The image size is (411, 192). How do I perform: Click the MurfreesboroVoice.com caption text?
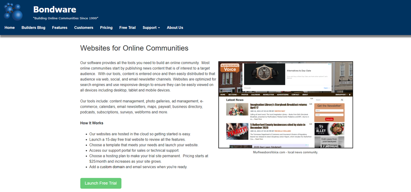(x=286, y=152)
